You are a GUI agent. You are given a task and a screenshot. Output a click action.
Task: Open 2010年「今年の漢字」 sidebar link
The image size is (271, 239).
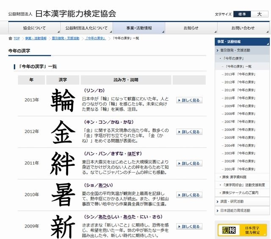(240, 98)
